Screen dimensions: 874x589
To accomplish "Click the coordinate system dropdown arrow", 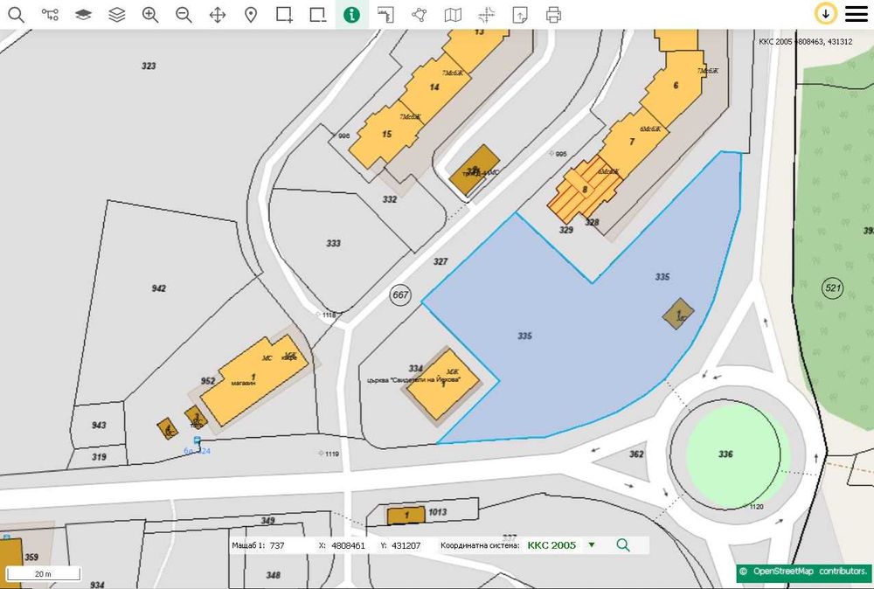I will coord(592,545).
